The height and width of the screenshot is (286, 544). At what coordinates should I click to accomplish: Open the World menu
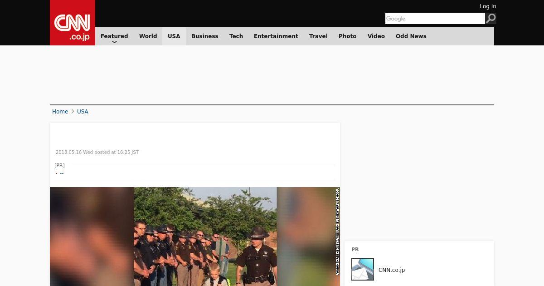148,36
